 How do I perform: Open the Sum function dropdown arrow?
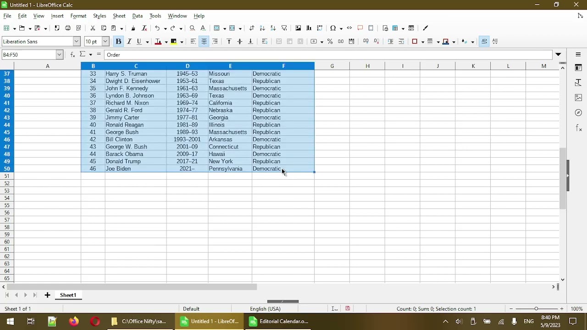(91, 55)
